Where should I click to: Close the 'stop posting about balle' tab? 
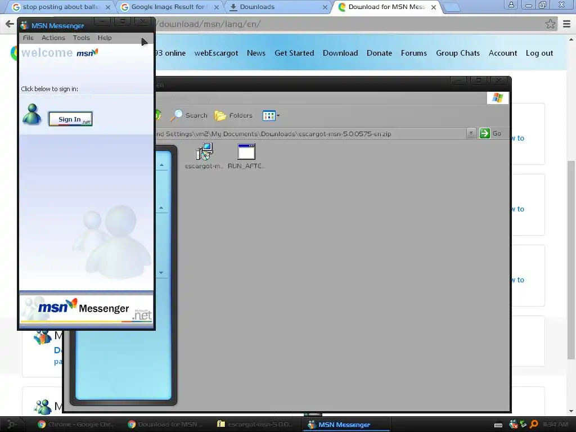(108, 7)
